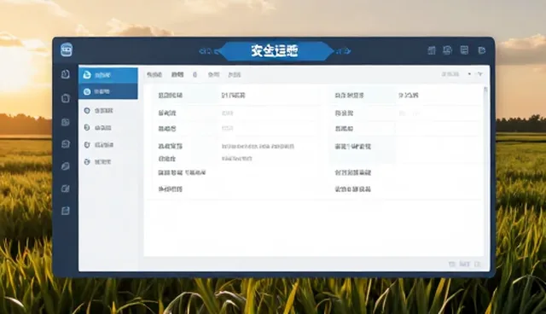Switch to the fourth tab in the tab row
546x314 pixels.
pos(213,74)
